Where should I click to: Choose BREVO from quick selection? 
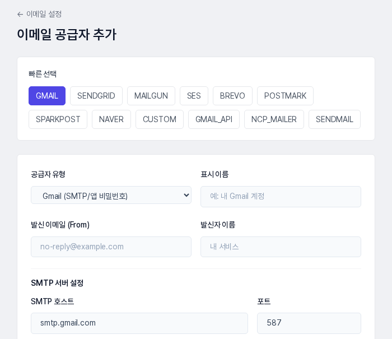tap(232, 96)
